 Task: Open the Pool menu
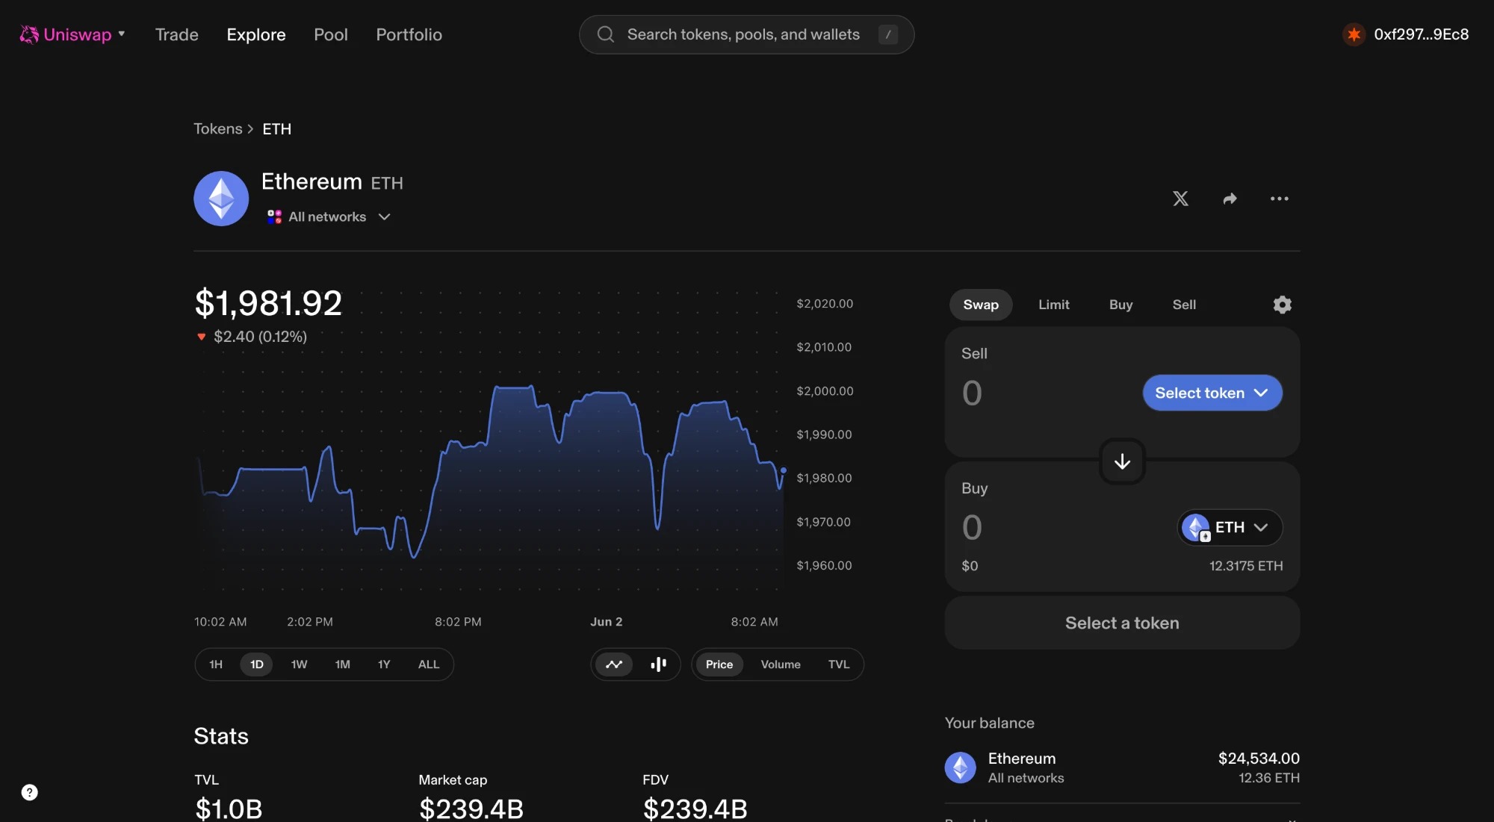tap(331, 34)
